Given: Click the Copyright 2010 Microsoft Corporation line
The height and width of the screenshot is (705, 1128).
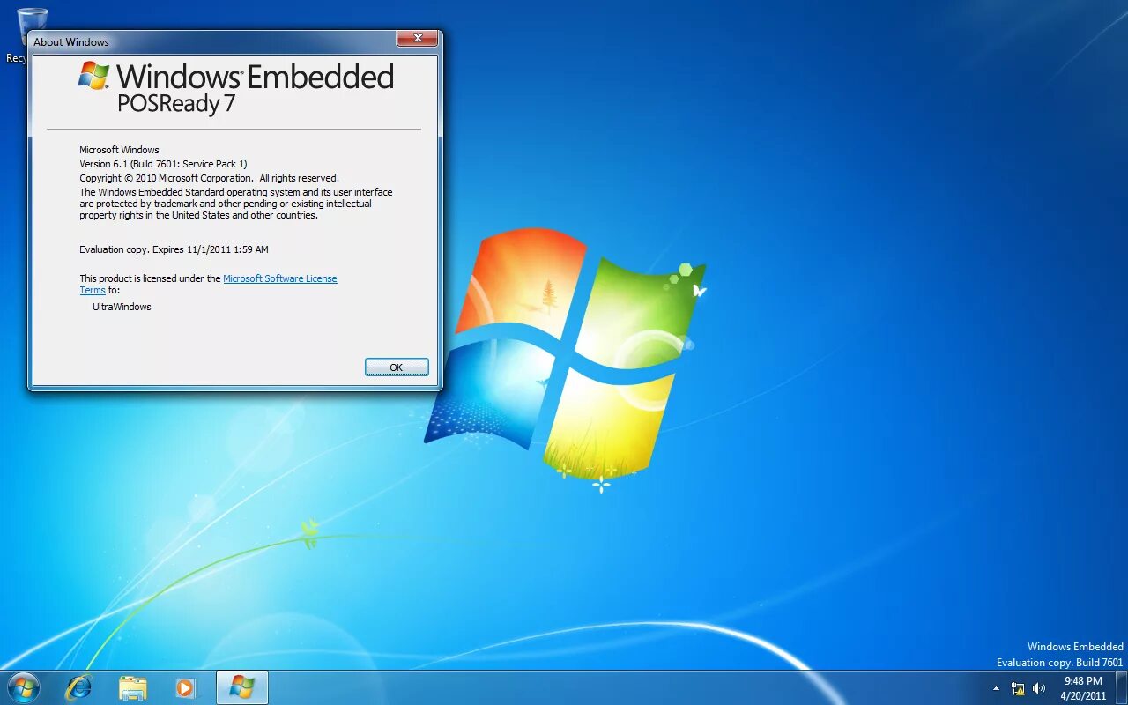Looking at the screenshot, I should (x=209, y=178).
